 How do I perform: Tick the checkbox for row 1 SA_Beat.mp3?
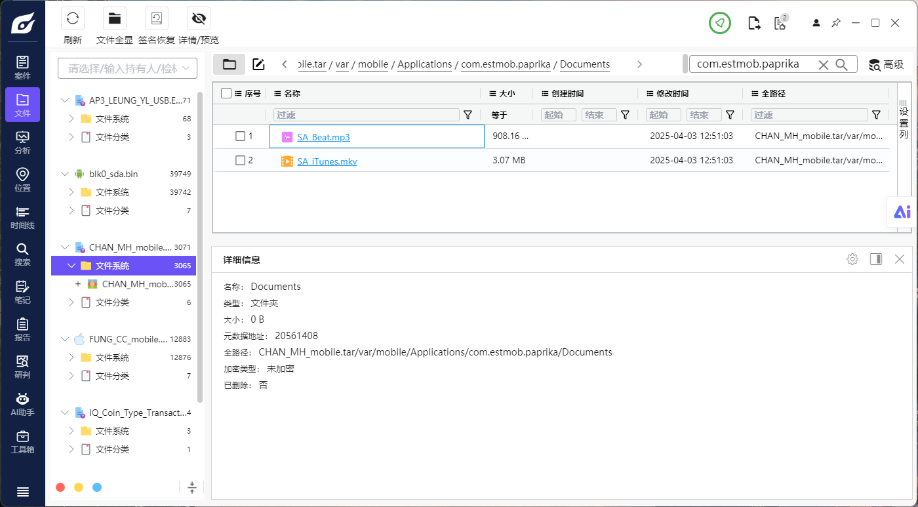240,136
